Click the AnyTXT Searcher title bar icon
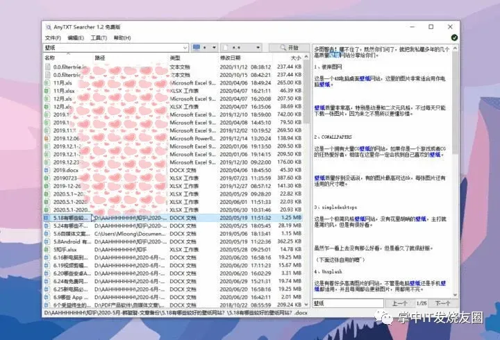Image resolution: width=500 pixels, height=340 pixels. click(49, 27)
